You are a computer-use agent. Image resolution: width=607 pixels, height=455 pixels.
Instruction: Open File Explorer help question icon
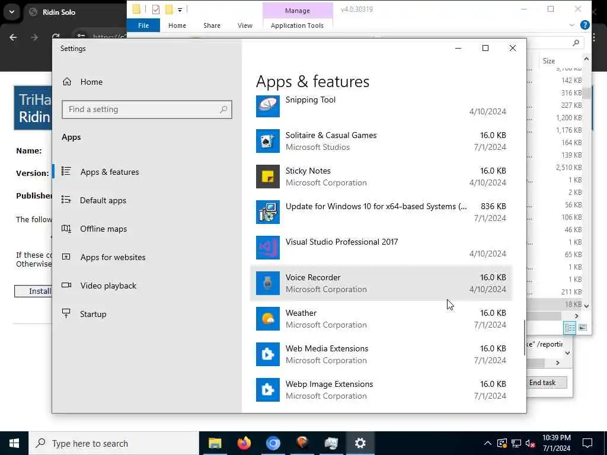(x=585, y=25)
